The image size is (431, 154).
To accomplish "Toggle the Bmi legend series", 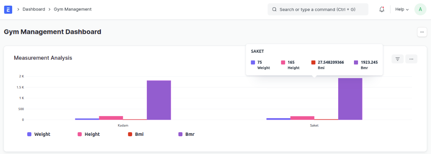I will (136, 134).
